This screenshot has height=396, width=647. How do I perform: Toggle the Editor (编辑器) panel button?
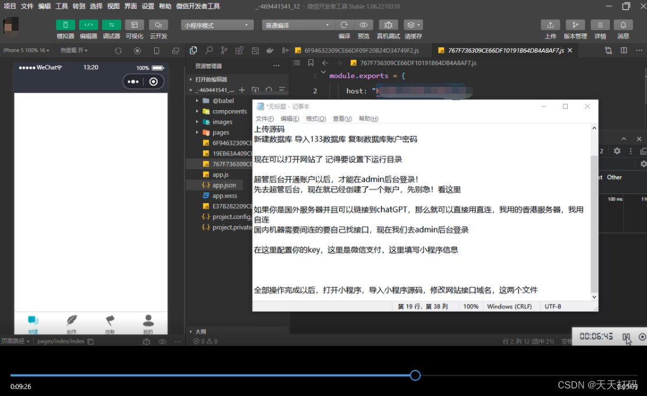pyautogui.click(x=89, y=24)
